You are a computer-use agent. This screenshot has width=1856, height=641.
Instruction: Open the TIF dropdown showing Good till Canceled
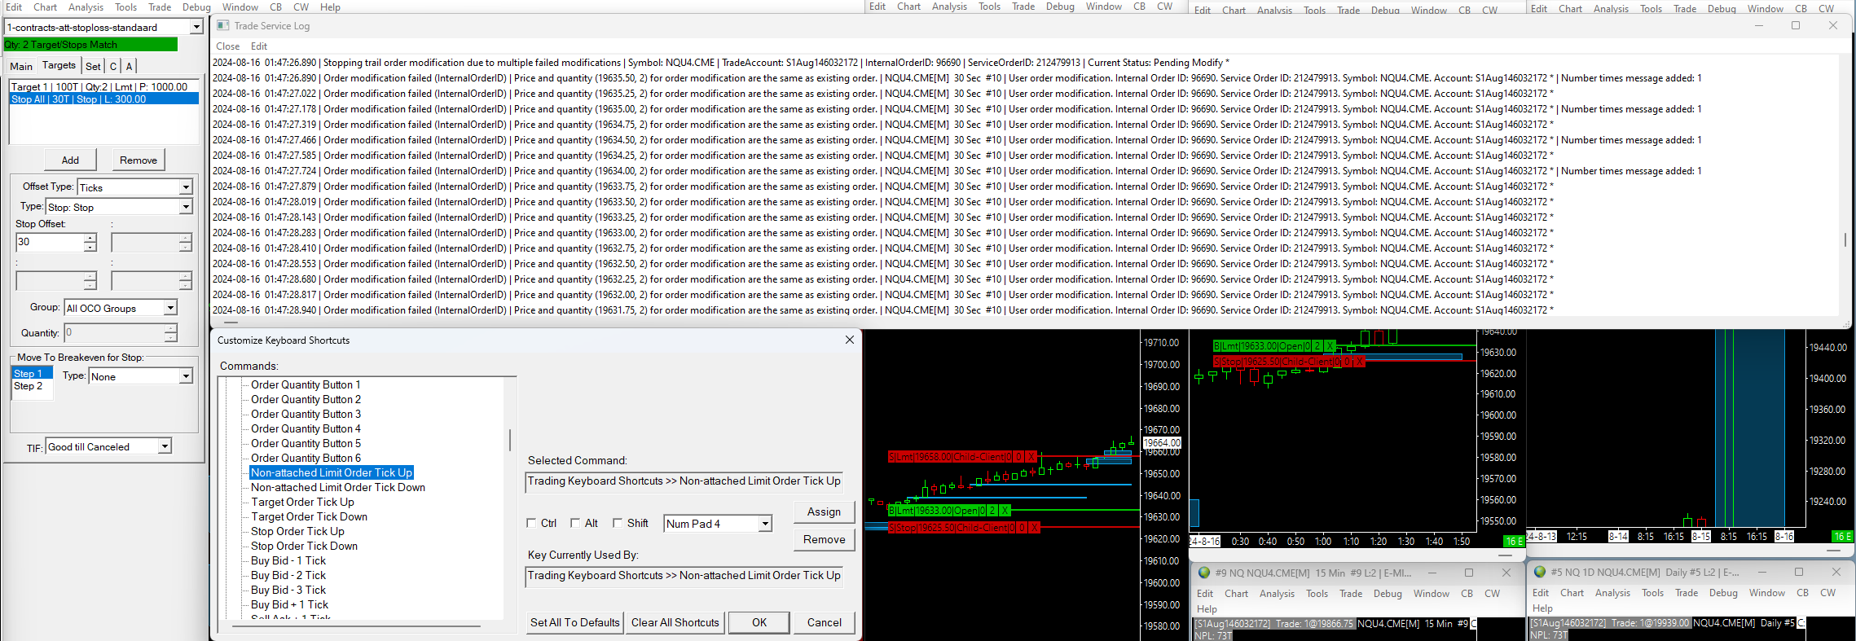[x=165, y=446]
